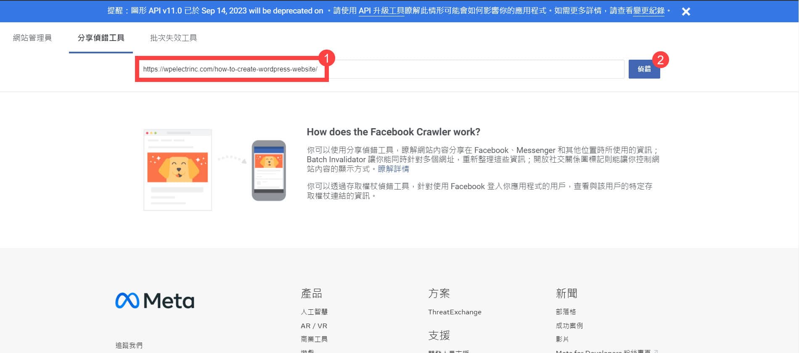Dismiss the Graph API deprecation banner
This screenshot has height=353, width=799.
coord(686,11)
